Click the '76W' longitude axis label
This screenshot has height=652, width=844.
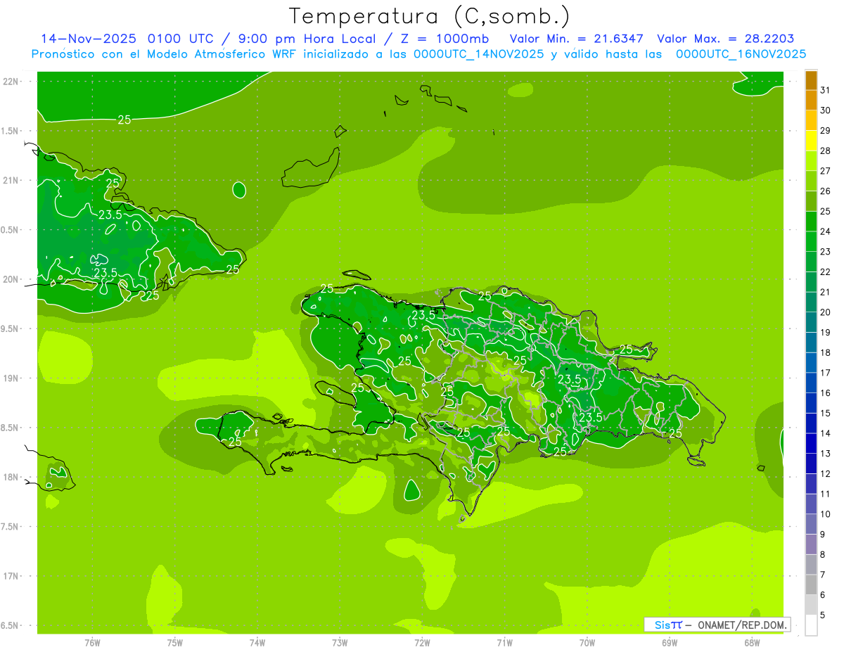(92, 642)
